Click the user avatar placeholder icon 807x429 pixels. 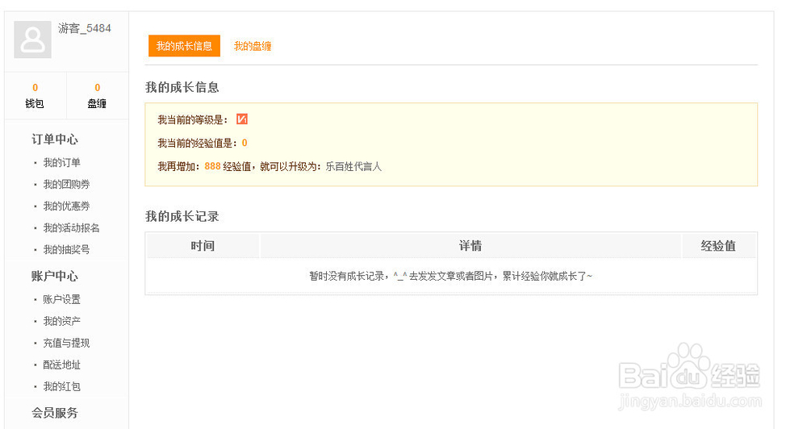tap(32, 40)
